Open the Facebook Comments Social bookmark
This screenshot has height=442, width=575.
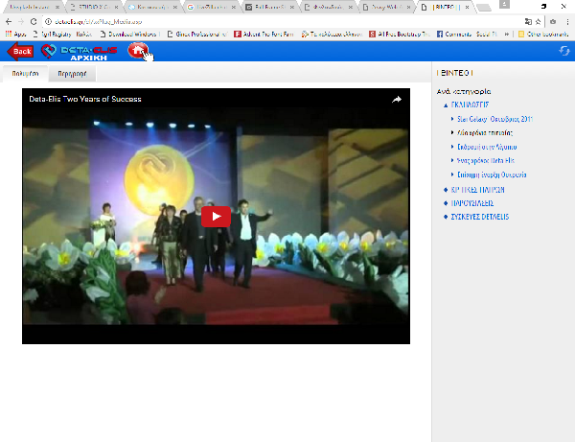(x=467, y=35)
